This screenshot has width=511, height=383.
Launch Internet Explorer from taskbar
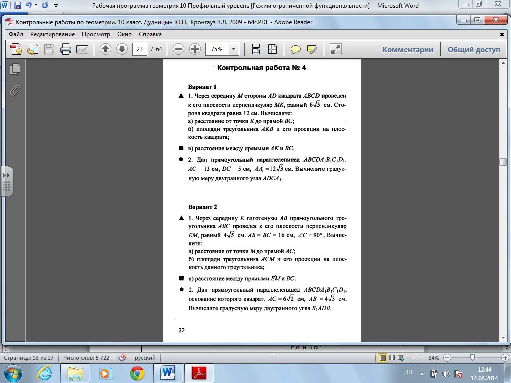tap(45, 373)
